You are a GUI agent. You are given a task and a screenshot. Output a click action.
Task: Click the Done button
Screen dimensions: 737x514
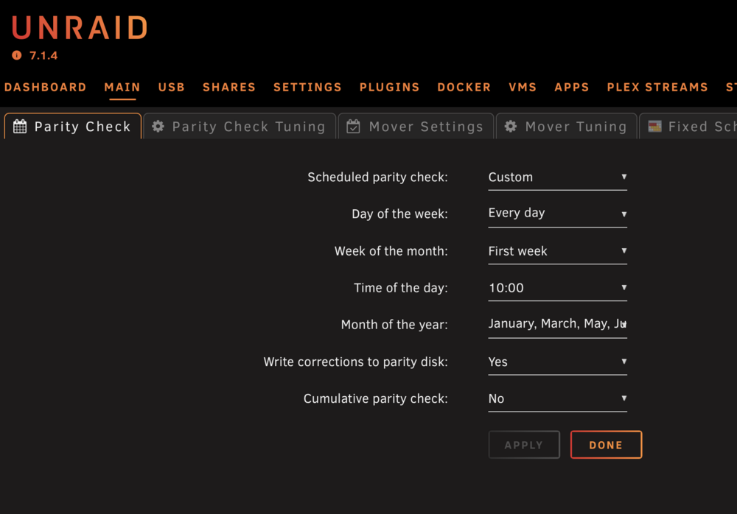[606, 445]
